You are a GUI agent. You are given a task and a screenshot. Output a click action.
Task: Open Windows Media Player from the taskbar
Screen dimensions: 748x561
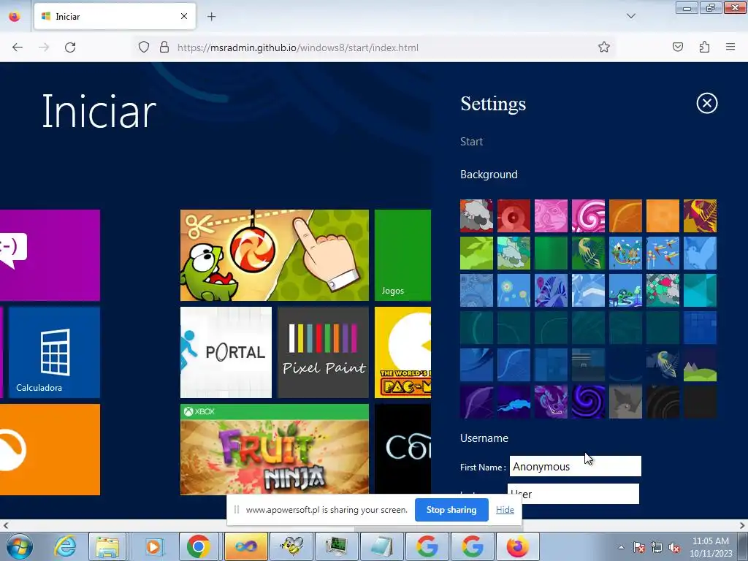coord(153,546)
